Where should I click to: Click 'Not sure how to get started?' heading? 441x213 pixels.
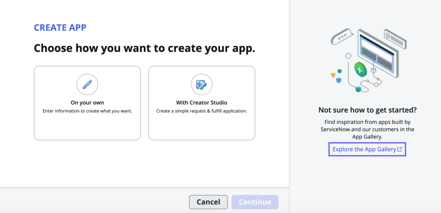367,110
